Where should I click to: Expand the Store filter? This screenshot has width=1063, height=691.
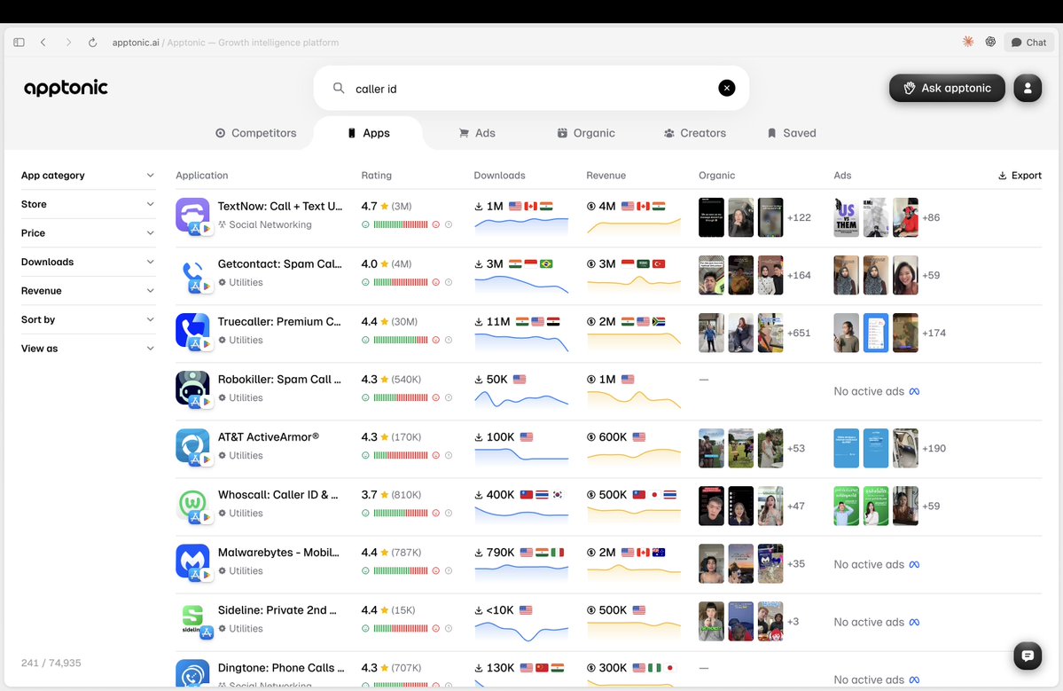click(x=88, y=204)
